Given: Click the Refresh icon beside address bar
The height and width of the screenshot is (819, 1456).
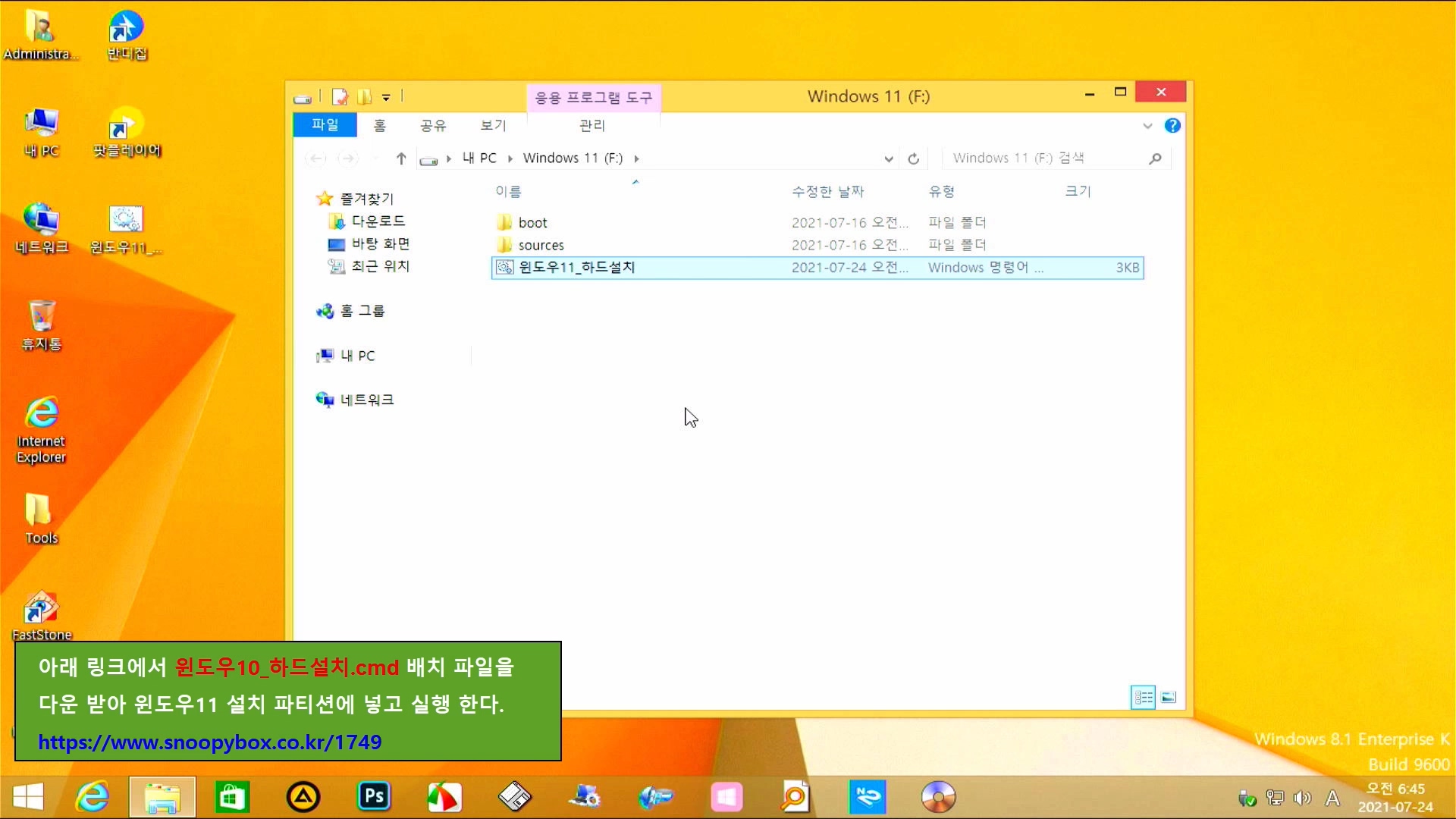Looking at the screenshot, I should 913,158.
